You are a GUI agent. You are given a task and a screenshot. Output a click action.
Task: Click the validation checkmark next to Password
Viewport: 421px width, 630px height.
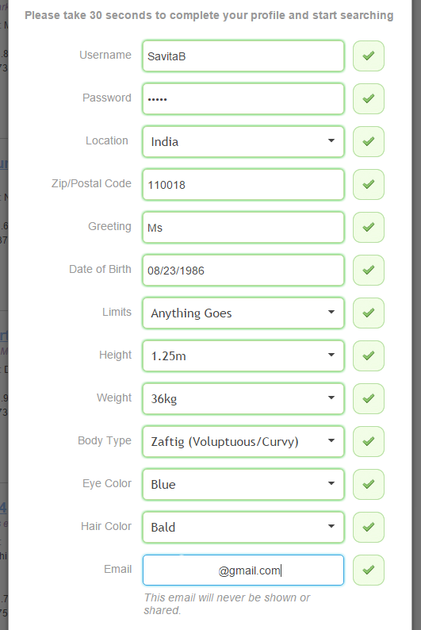click(x=369, y=99)
